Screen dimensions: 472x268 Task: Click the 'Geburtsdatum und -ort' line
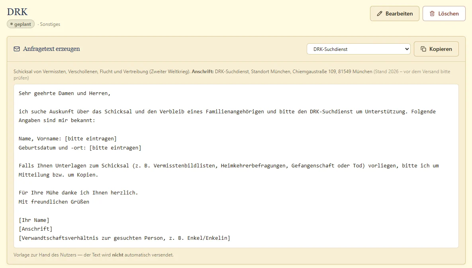[80, 148]
